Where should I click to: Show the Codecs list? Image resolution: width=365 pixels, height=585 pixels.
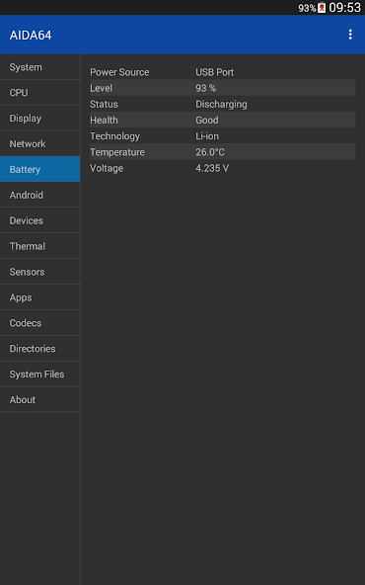coord(39,323)
